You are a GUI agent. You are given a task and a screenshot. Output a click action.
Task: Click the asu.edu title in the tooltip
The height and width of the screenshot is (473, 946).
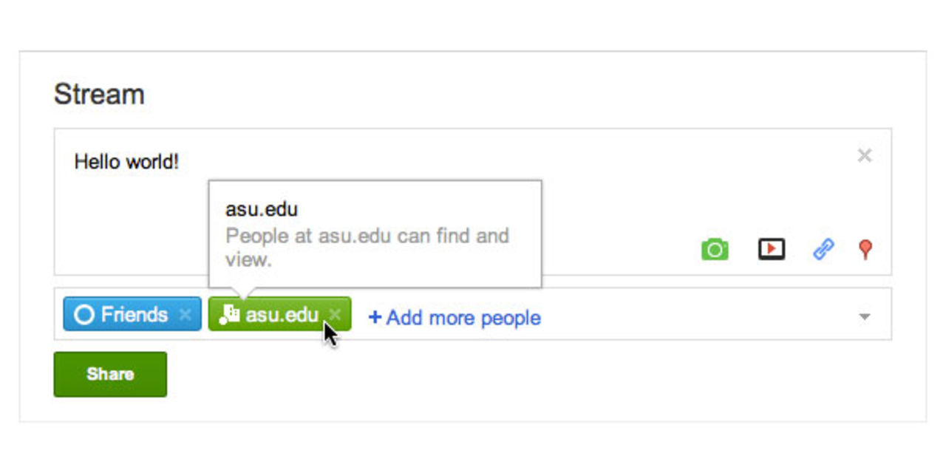[262, 209]
